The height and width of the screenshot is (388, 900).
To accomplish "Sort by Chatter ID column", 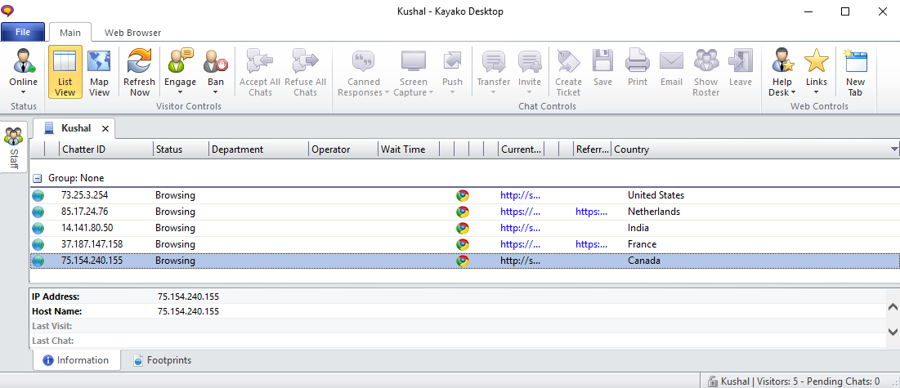I will (x=106, y=149).
